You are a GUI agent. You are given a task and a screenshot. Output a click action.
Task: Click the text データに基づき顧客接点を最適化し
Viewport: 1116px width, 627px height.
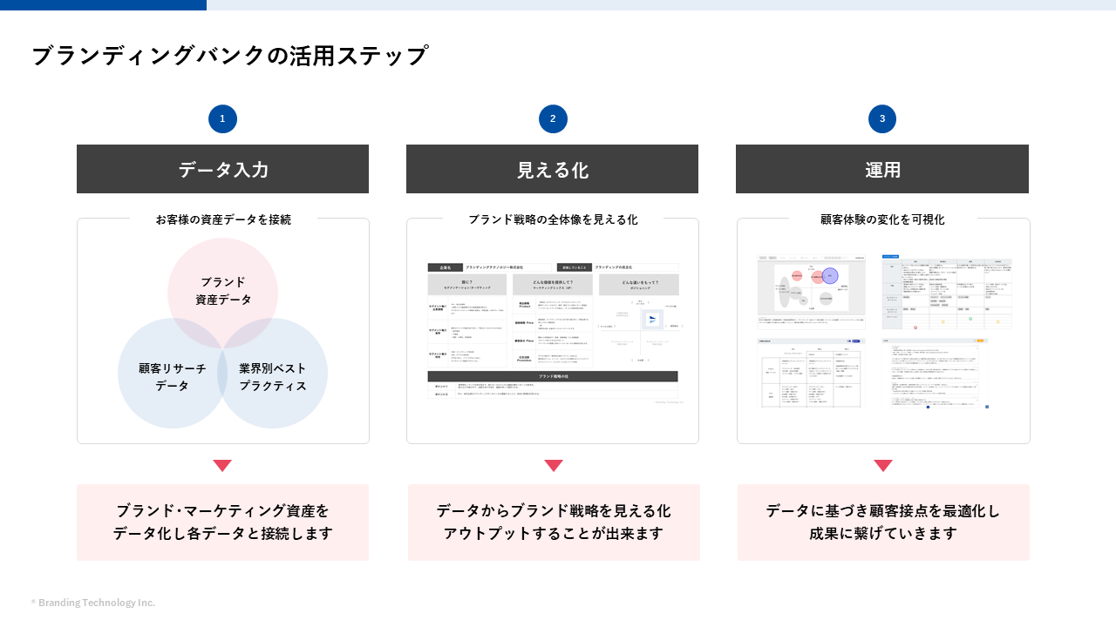click(883, 511)
